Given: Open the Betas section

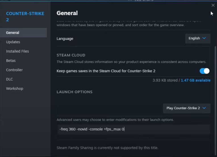Looking at the screenshot, I should pos(11,60).
